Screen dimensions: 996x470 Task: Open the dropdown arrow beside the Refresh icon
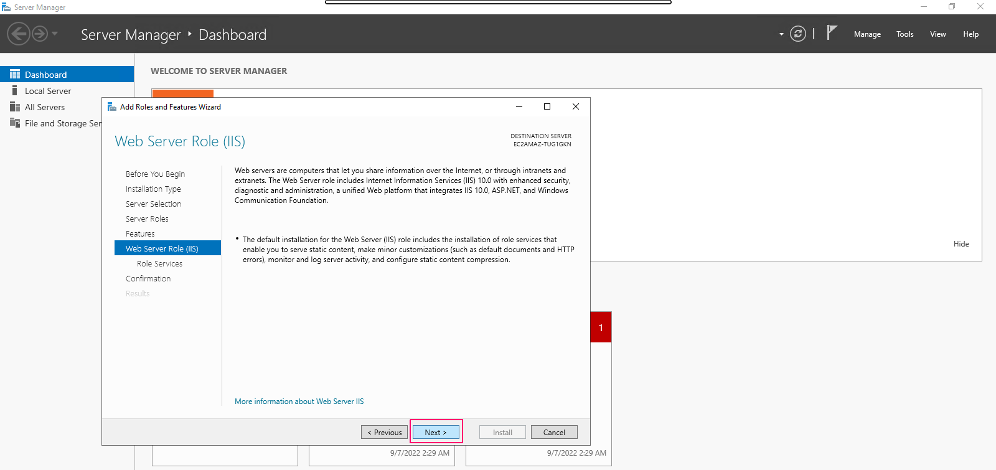(x=781, y=34)
